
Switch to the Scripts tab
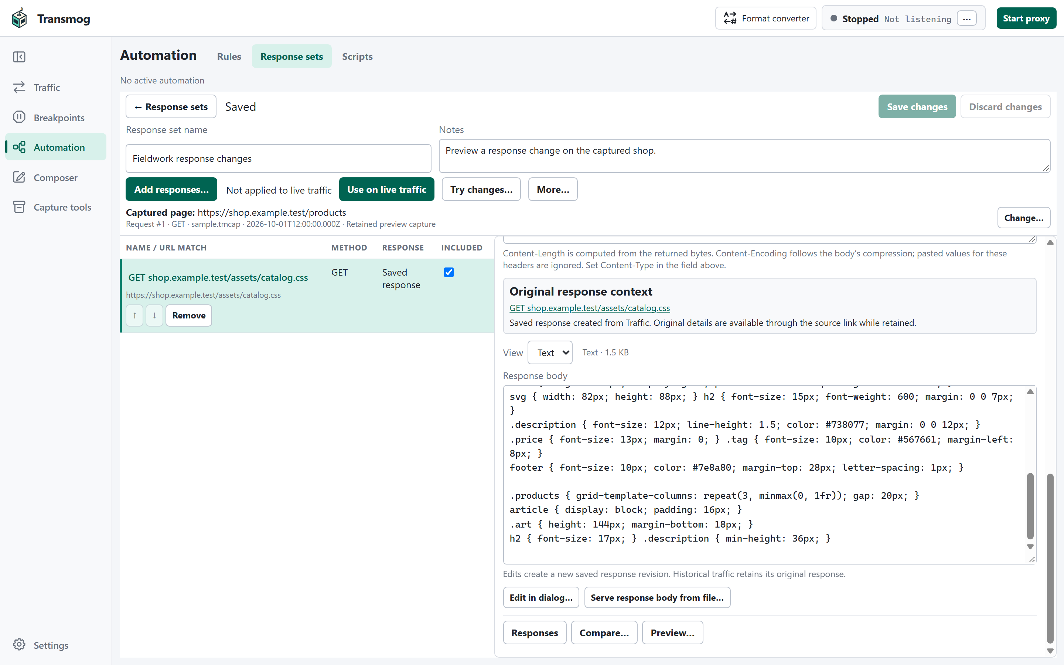coord(357,56)
